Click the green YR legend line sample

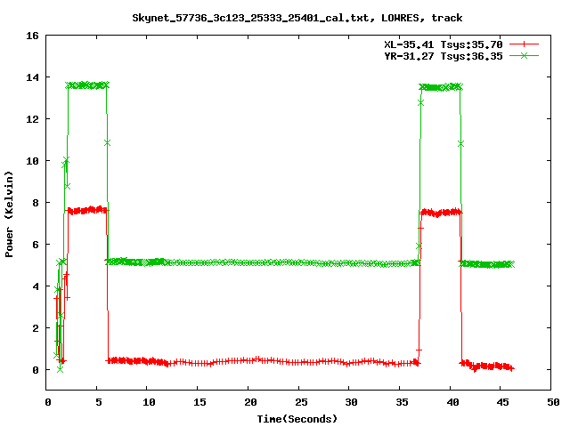pyautogui.click(x=524, y=55)
